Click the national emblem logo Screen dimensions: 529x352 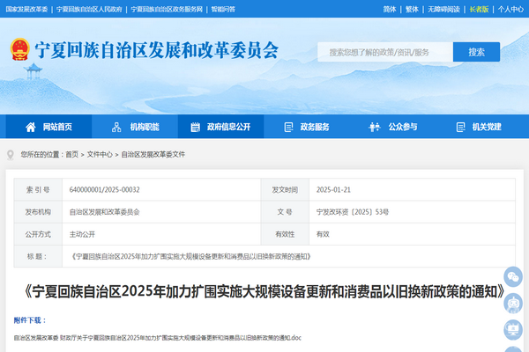tap(20, 51)
